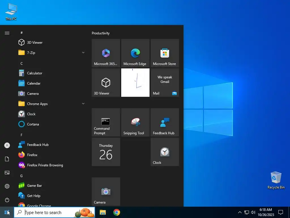Open the Camera tile

(x=106, y=192)
